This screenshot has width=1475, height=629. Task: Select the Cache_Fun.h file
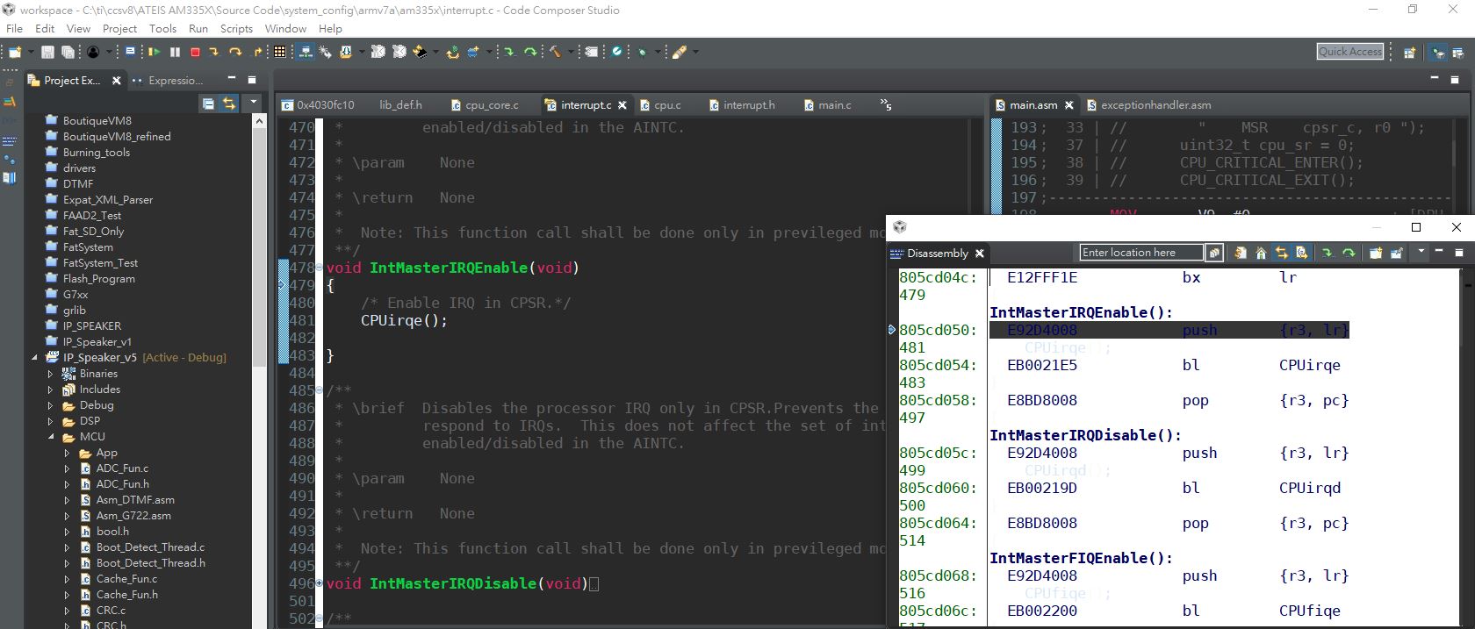pyautogui.click(x=126, y=595)
